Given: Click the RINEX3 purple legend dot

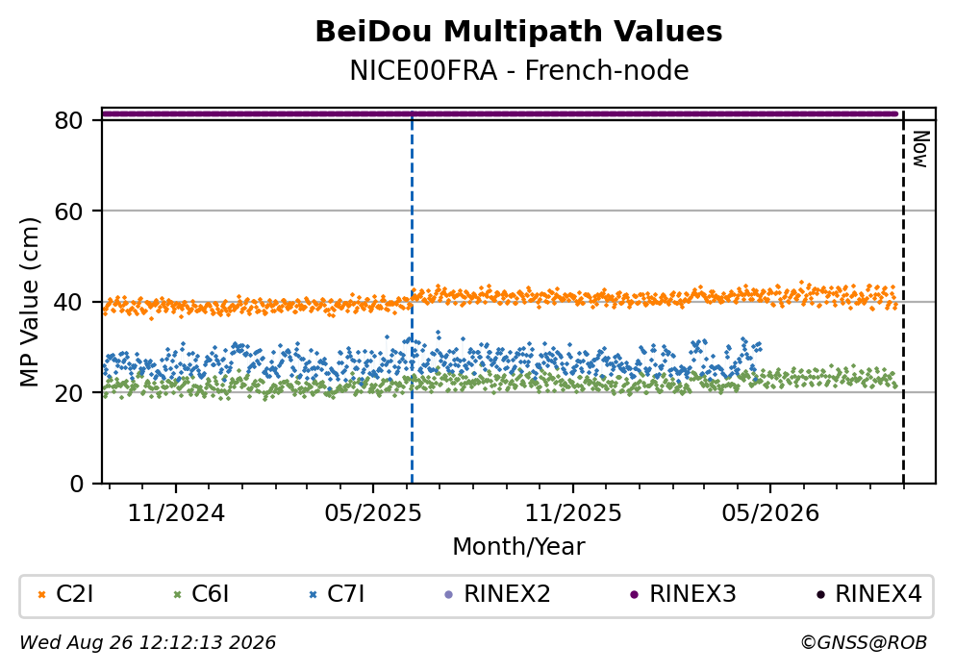Looking at the screenshot, I should pyautogui.click(x=635, y=595).
